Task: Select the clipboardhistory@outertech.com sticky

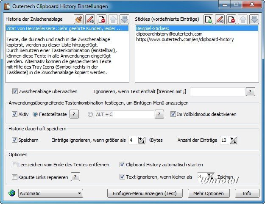Action: (x=197, y=34)
